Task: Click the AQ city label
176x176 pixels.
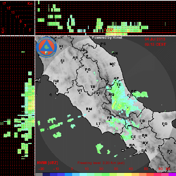Action: click(x=111, y=95)
